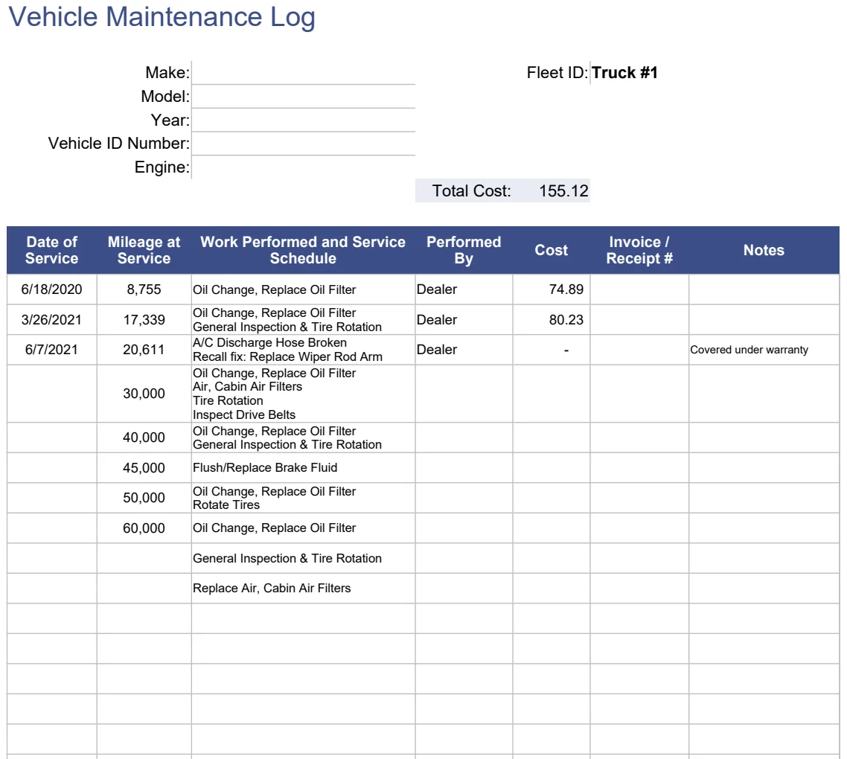Select the dash cost cell for 6/7/2021
The image size is (847, 759).
(551, 350)
